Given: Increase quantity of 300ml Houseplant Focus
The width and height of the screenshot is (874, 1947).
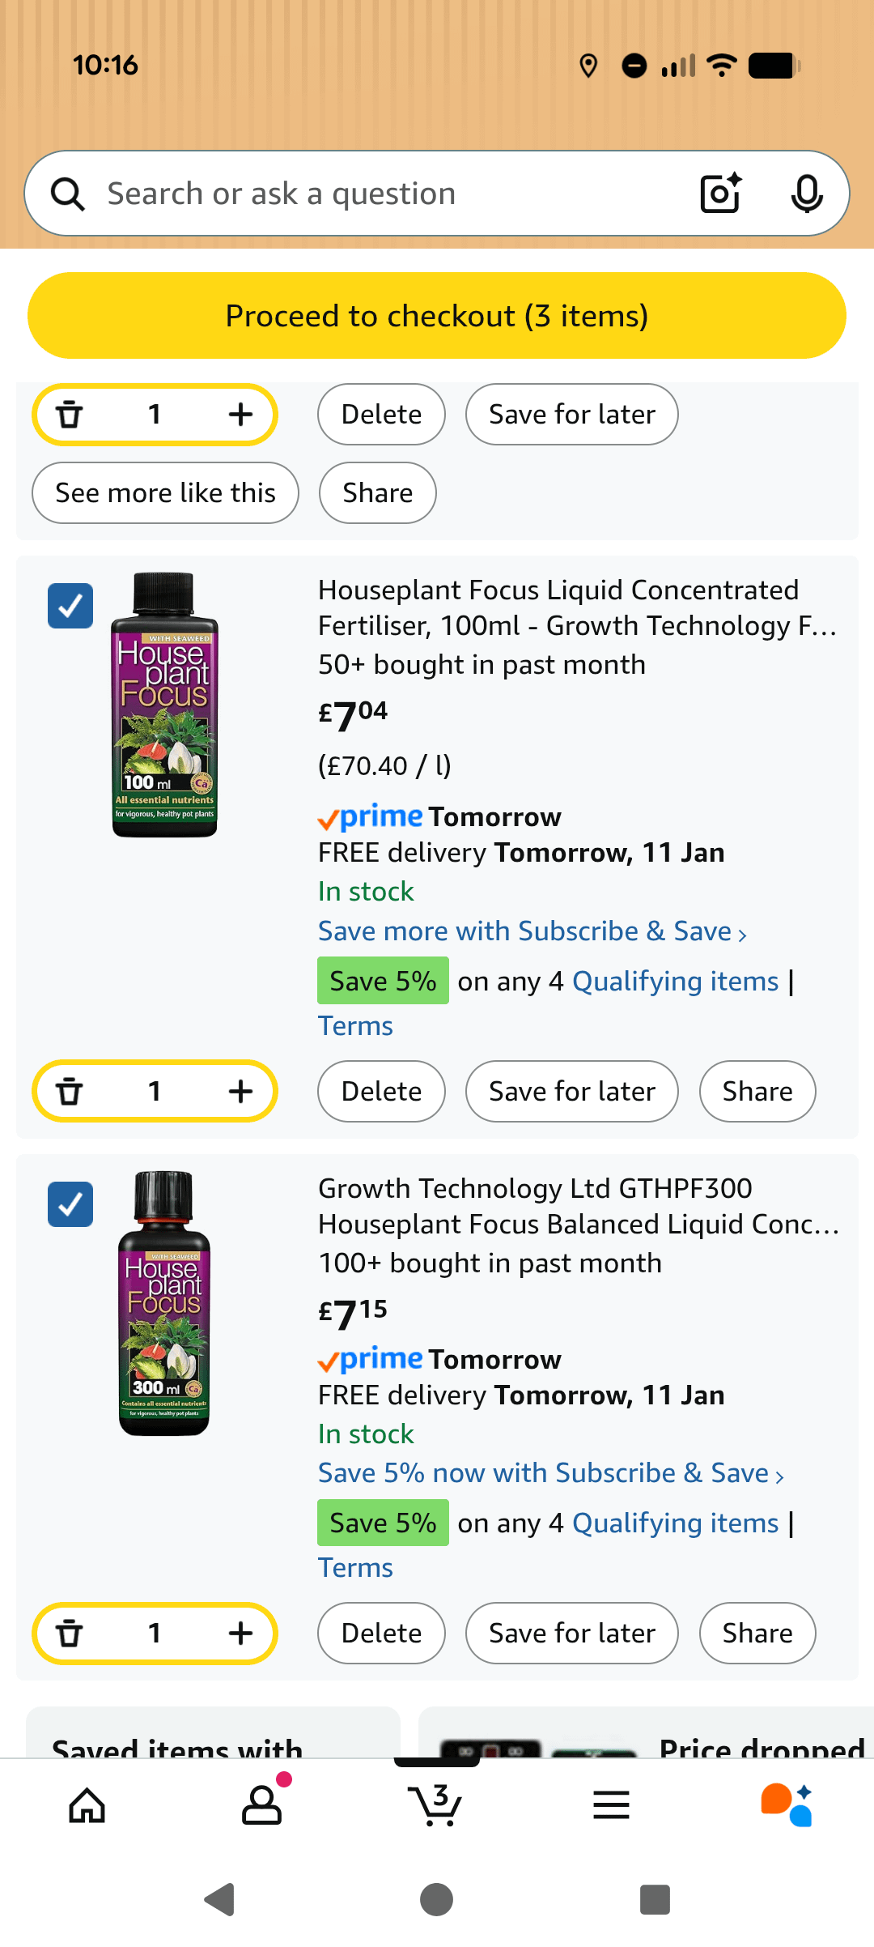Looking at the screenshot, I should pos(240,1634).
